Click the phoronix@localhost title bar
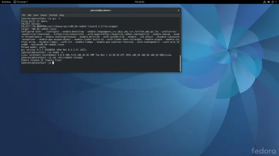This screenshot has height=156, width=279. tap(101, 10)
